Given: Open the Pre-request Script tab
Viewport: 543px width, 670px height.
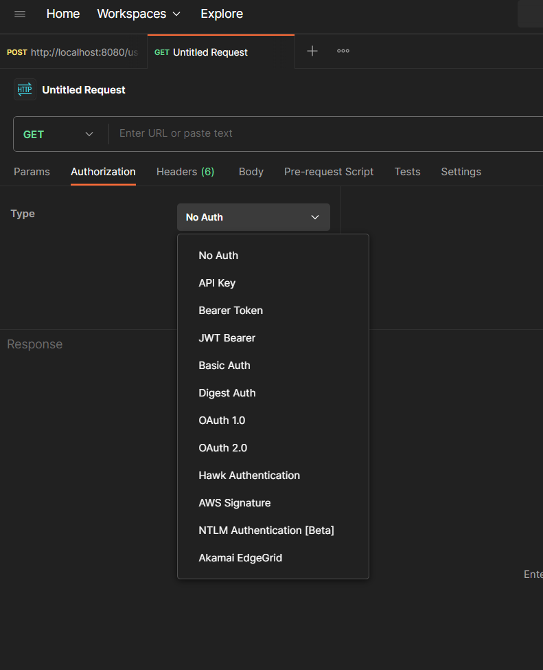Looking at the screenshot, I should 329,172.
